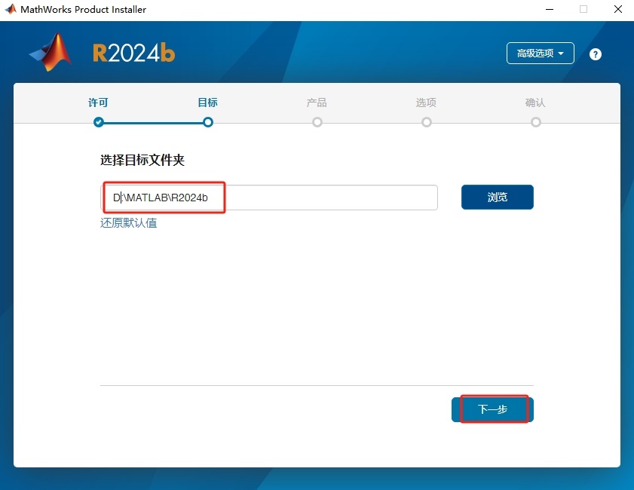Image resolution: width=634 pixels, height=490 pixels.
Task: Click the 下一步 next button
Action: pos(492,409)
